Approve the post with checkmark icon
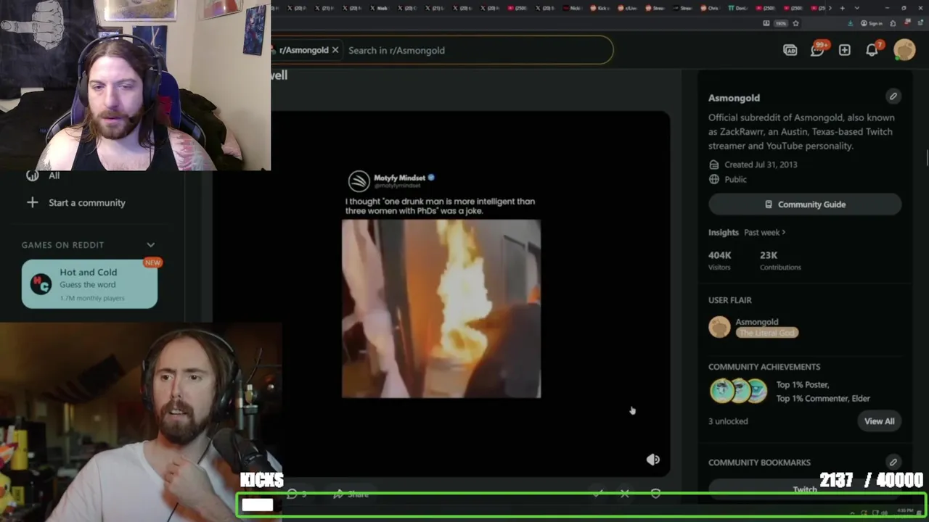929x522 pixels. point(597,494)
